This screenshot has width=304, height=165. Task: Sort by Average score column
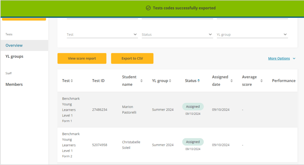(262, 81)
